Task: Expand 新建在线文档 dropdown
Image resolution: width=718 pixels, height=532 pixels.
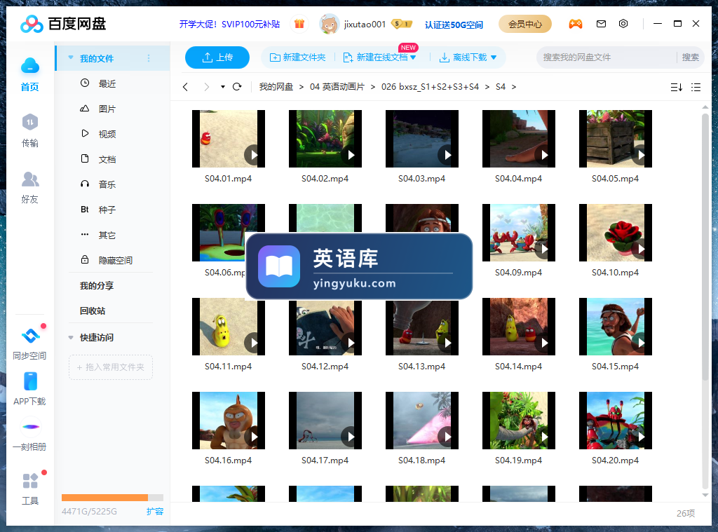Action: point(413,57)
